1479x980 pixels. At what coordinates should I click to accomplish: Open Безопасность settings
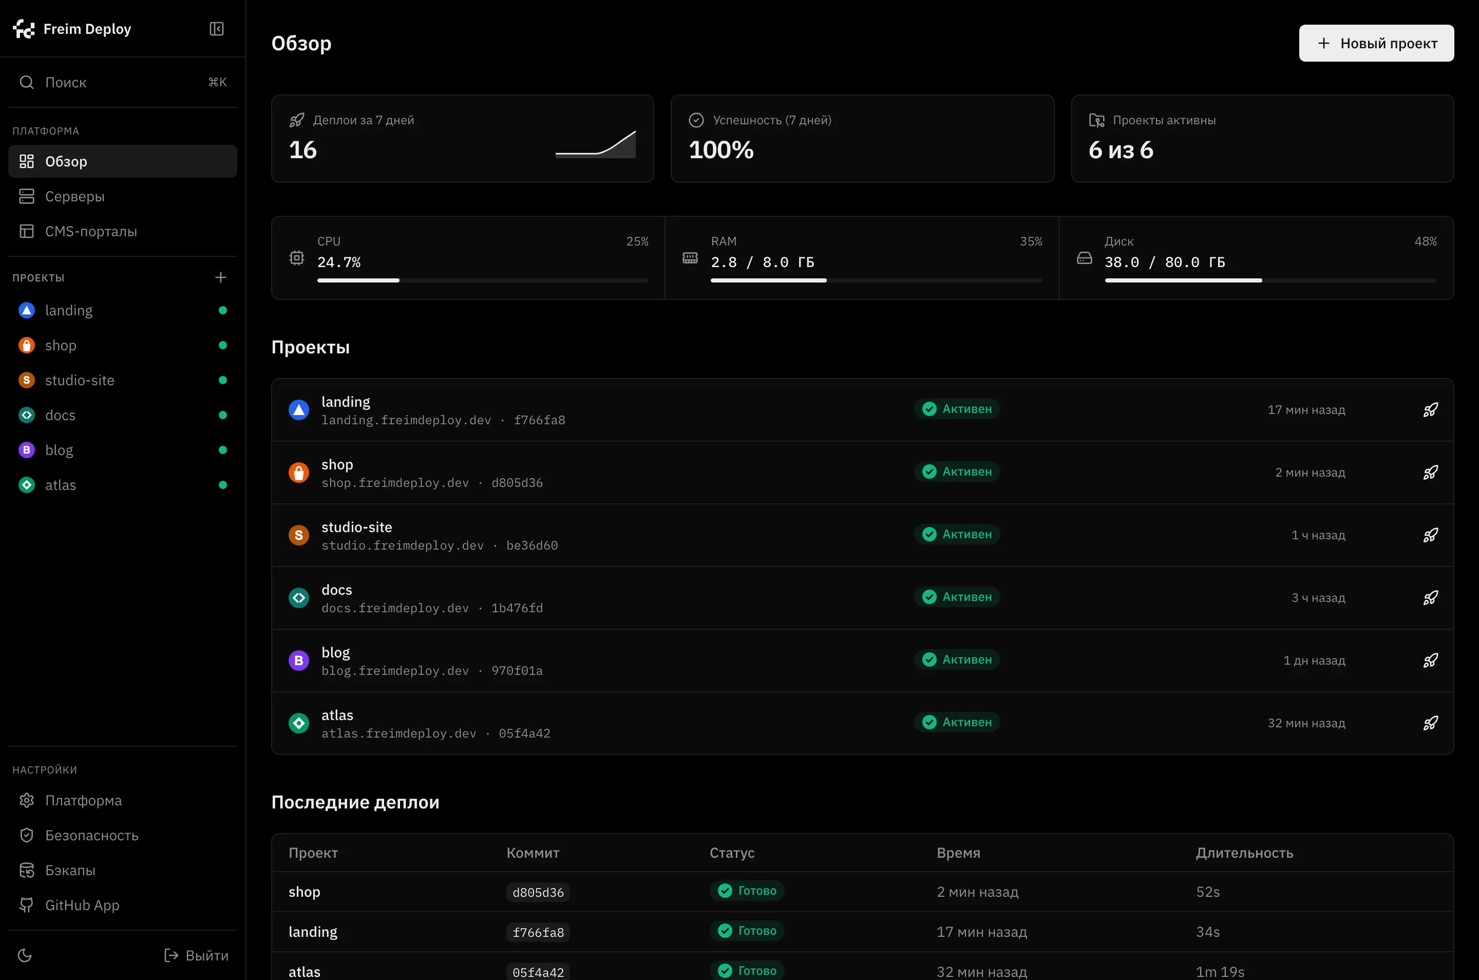tap(122, 835)
